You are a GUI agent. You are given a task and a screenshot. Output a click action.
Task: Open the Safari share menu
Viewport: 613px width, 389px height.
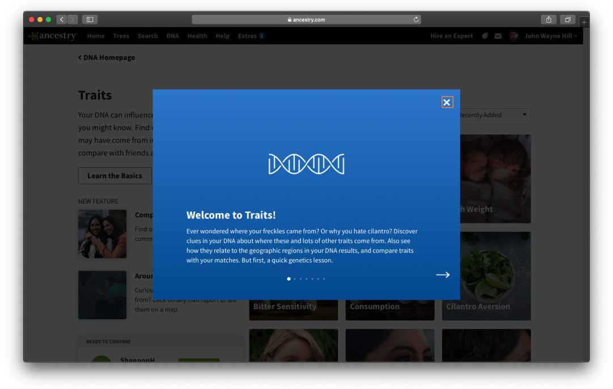pyautogui.click(x=549, y=19)
